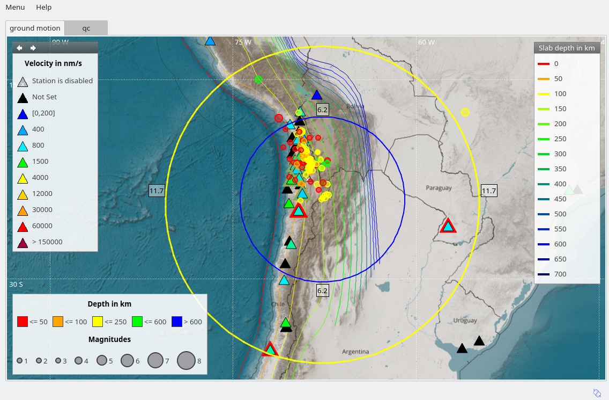The width and height of the screenshot is (609, 400).
Task: Open the Menu menu
Action: click(15, 7)
